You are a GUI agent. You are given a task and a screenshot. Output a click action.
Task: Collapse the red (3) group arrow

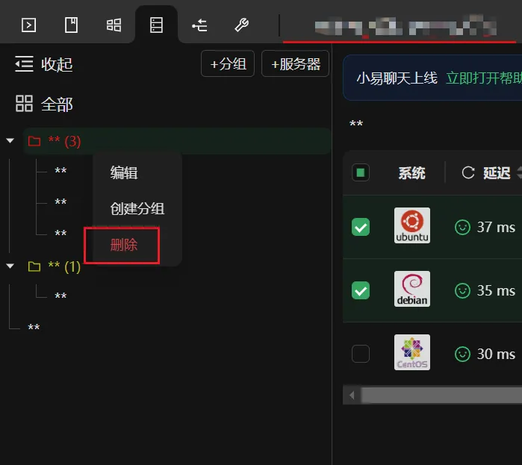[10, 141]
